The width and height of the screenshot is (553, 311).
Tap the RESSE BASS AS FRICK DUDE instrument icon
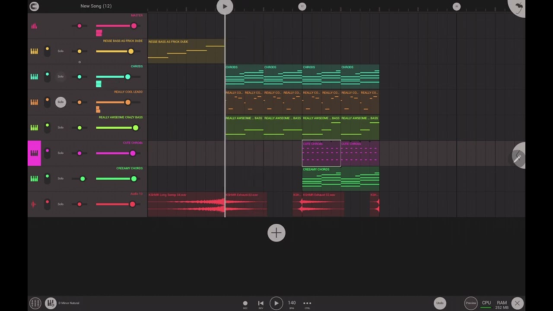point(34,51)
